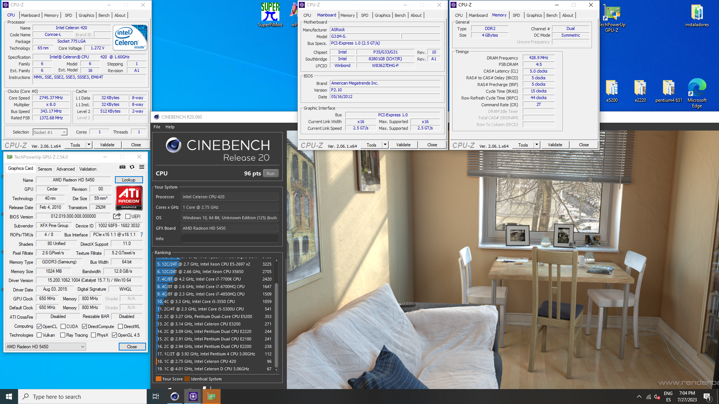Click Close in the Mainboard CPU-Z window
This screenshot has width=719, height=404.
[x=432, y=145]
